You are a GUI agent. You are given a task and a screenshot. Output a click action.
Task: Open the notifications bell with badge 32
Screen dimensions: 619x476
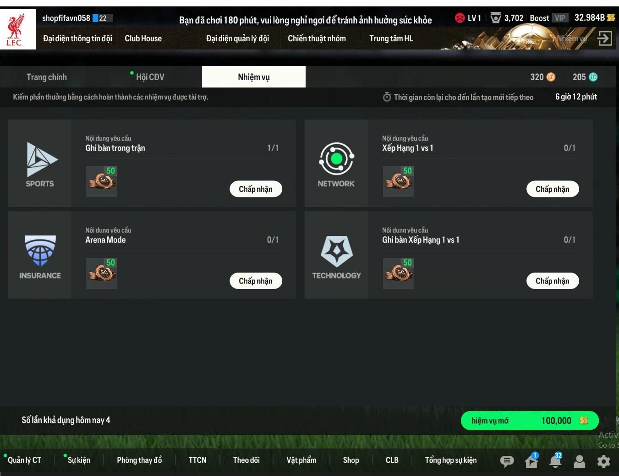(x=556, y=460)
